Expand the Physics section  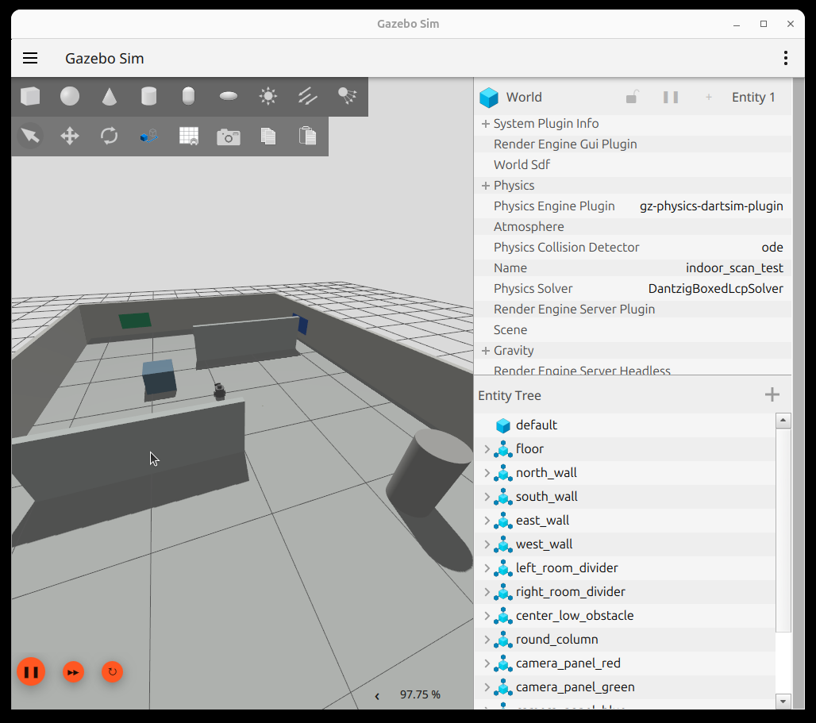point(486,186)
